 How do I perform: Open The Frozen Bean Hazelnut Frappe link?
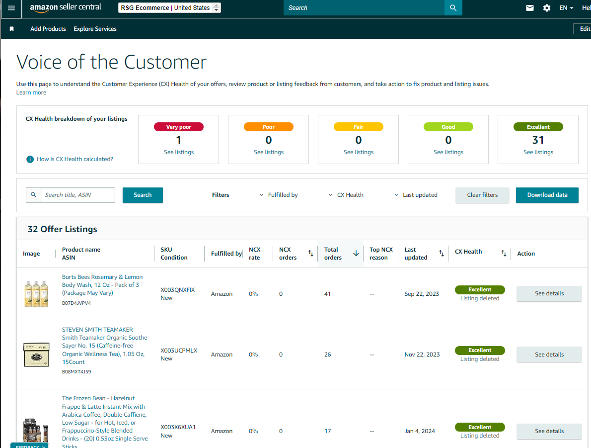pyautogui.click(x=105, y=422)
